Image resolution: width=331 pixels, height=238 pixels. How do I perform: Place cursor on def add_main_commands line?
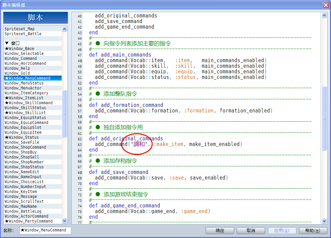[120, 55]
